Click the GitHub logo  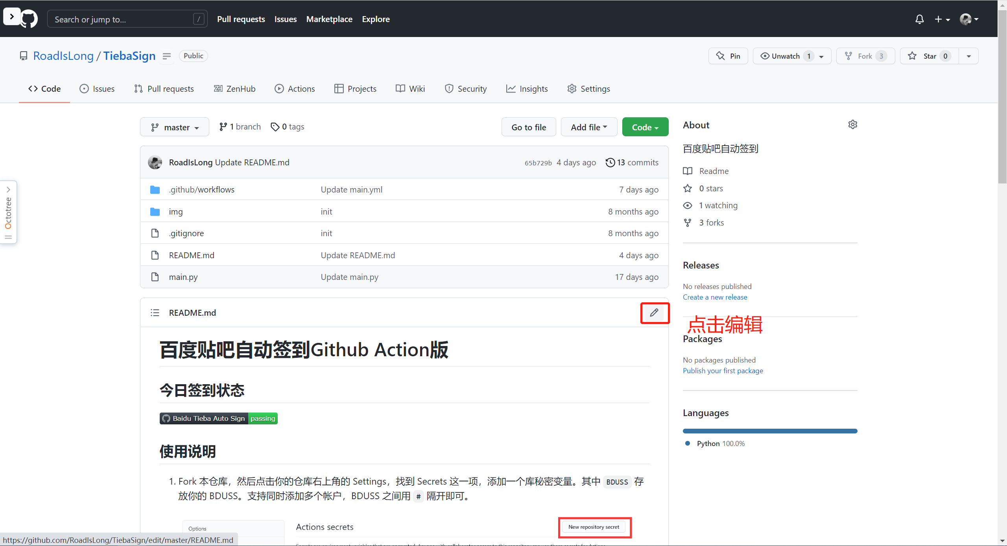click(x=29, y=19)
